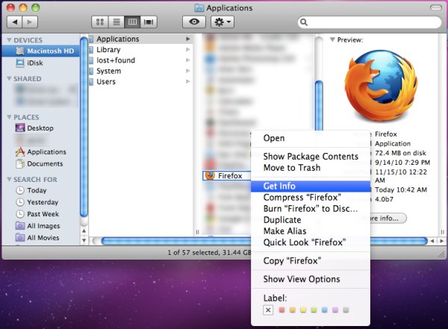
Task: Choose Get Info from context menu
Action: click(279, 187)
